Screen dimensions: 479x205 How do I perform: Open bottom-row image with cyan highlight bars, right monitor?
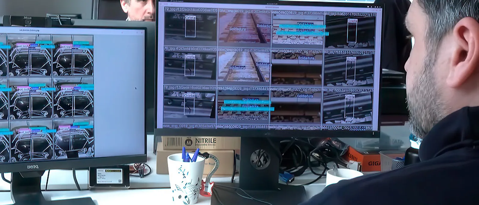(243, 106)
